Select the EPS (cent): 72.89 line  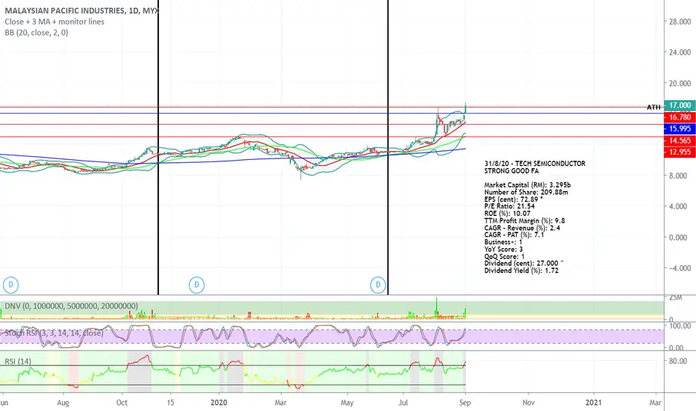(513, 199)
